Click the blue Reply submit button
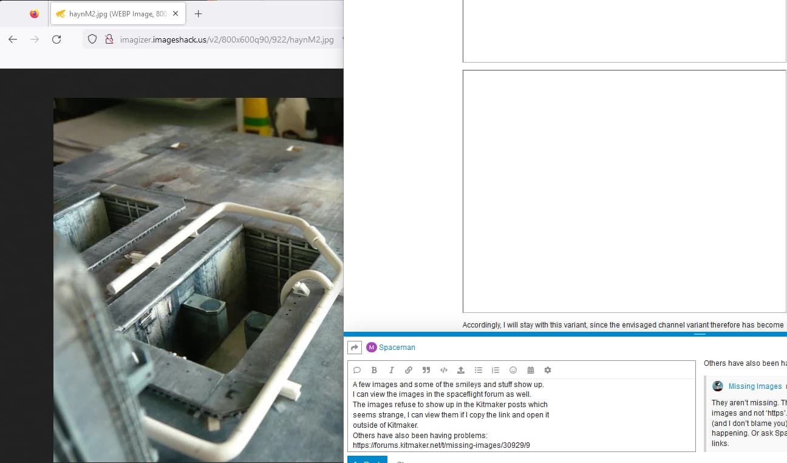This screenshot has height=463, width=787. pyautogui.click(x=367, y=460)
